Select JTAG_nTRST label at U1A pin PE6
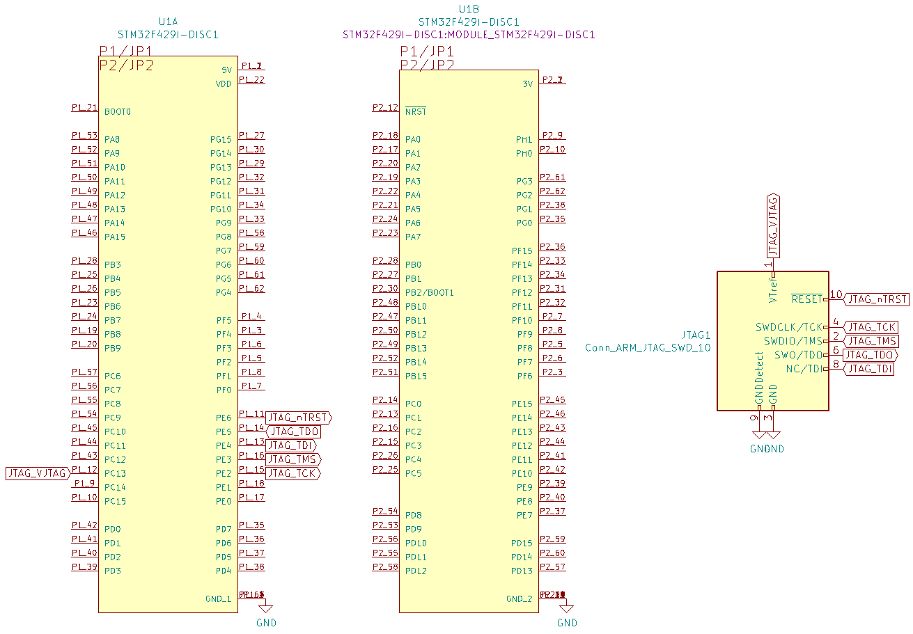 tap(299, 418)
